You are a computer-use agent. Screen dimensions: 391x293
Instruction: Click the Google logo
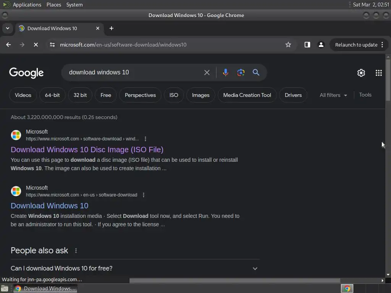point(26,73)
